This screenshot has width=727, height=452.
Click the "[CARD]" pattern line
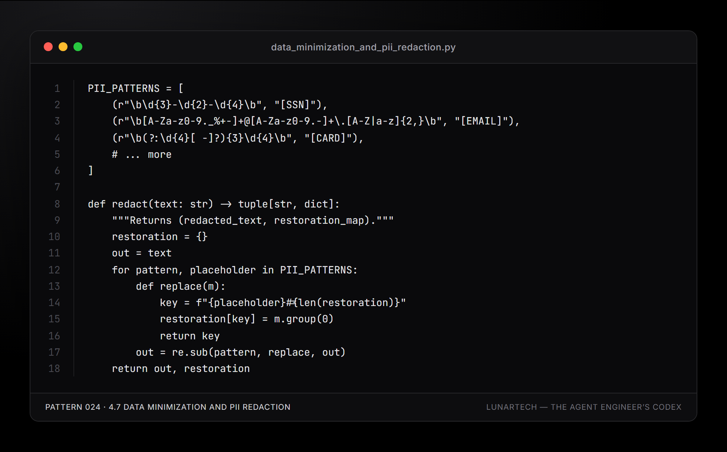tap(238, 138)
